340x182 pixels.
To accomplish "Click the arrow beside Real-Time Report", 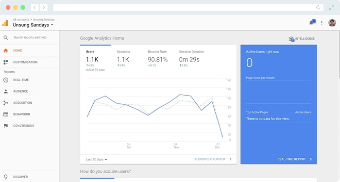I will [310, 159].
